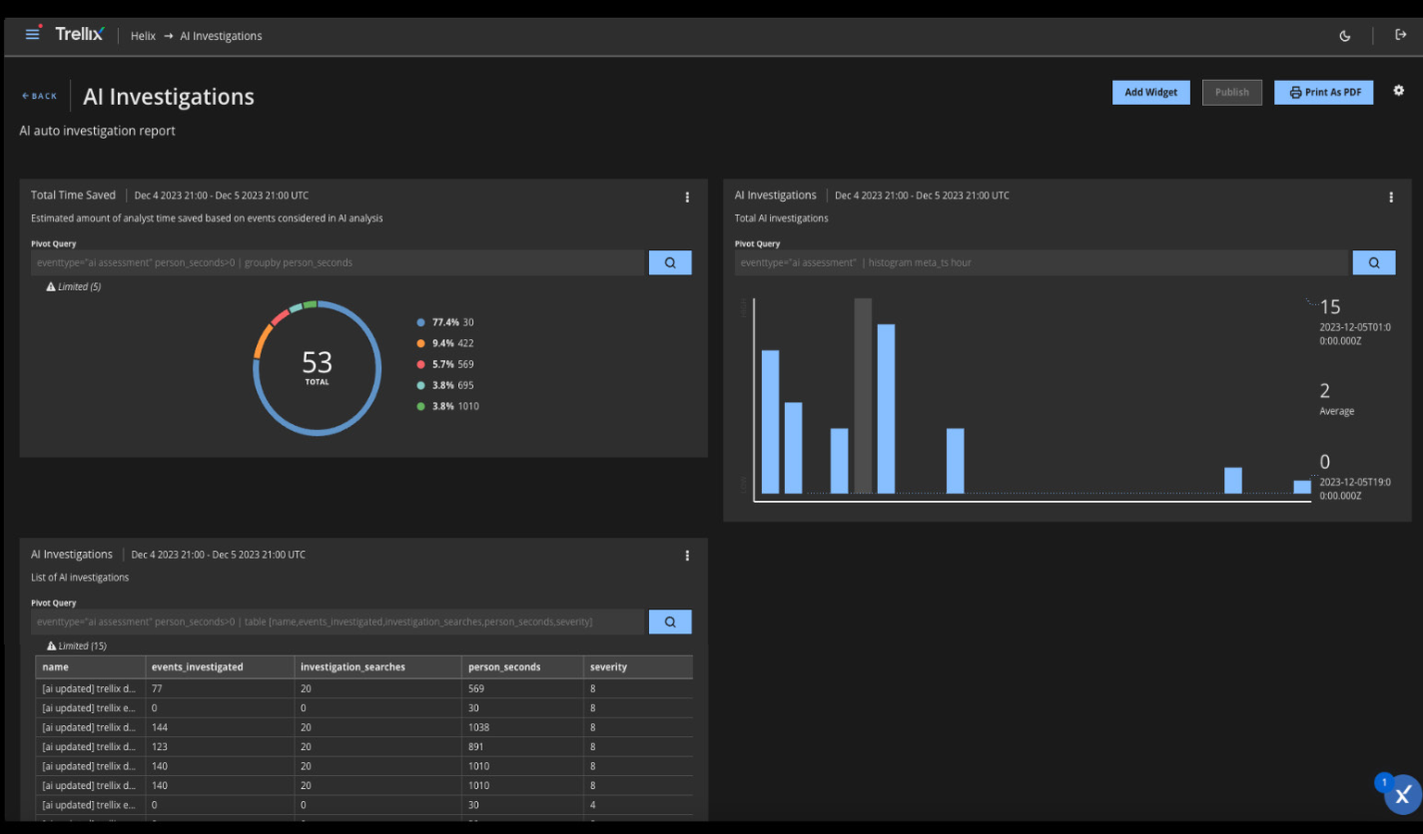Click the green 3.8% 1010 legend dot
The height and width of the screenshot is (834, 1423).
[x=421, y=406]
